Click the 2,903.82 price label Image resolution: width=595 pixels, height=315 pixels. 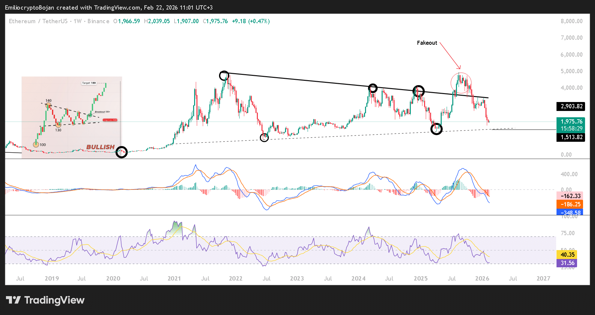(571, 106)
